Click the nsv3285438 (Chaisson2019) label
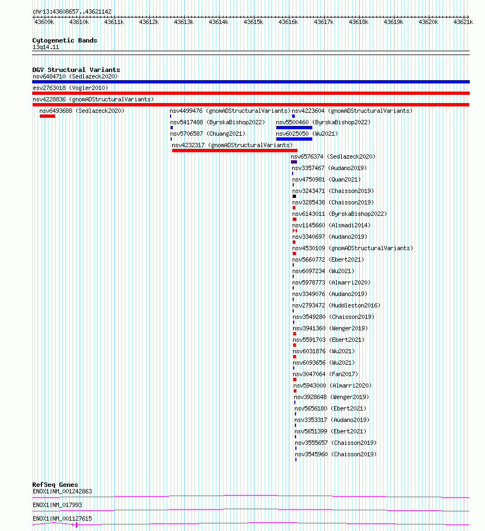485x531 pixels. click(333, 202)
